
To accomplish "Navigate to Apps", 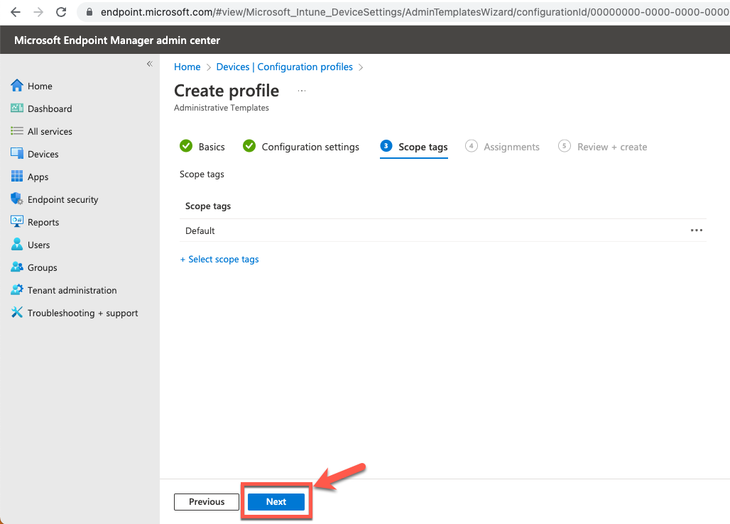I will tap(38, 177).
